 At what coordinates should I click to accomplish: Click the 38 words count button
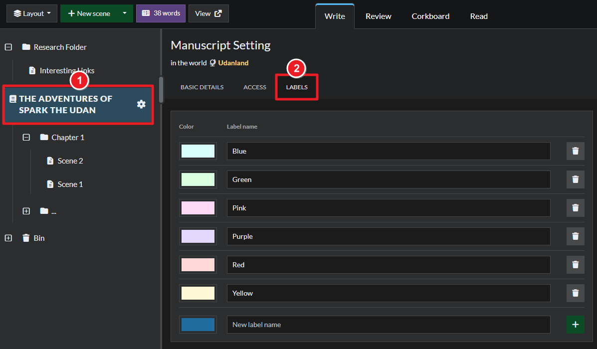point(161,13)
